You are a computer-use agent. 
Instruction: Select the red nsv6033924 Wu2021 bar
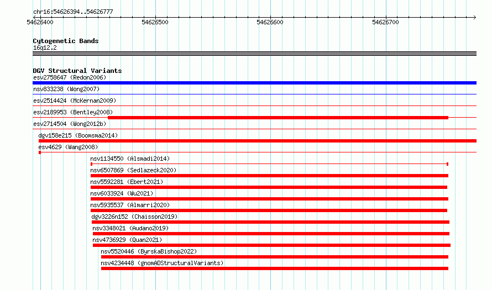click(270, 199)
